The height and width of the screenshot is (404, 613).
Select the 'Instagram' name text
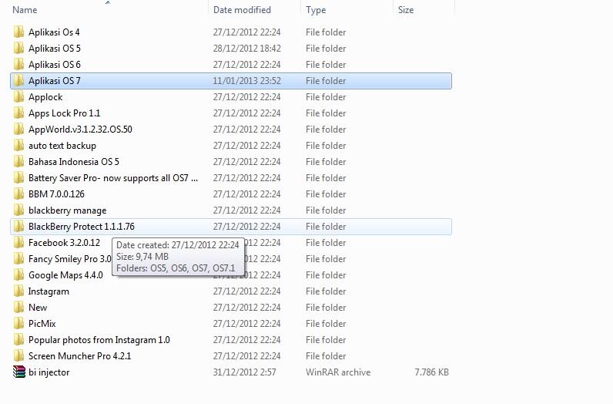(x=49, y=291)
